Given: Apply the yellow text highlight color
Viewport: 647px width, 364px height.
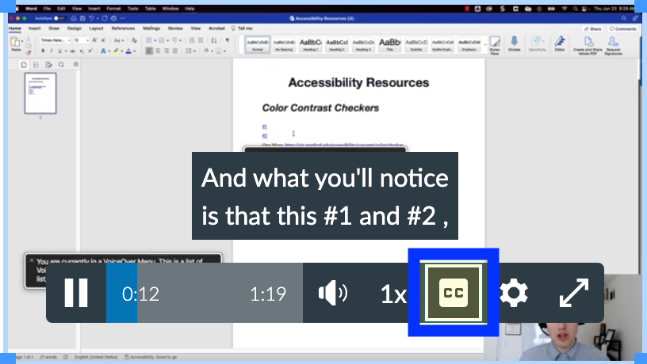Looking at the screenshot, I should [x=116, y=51].
